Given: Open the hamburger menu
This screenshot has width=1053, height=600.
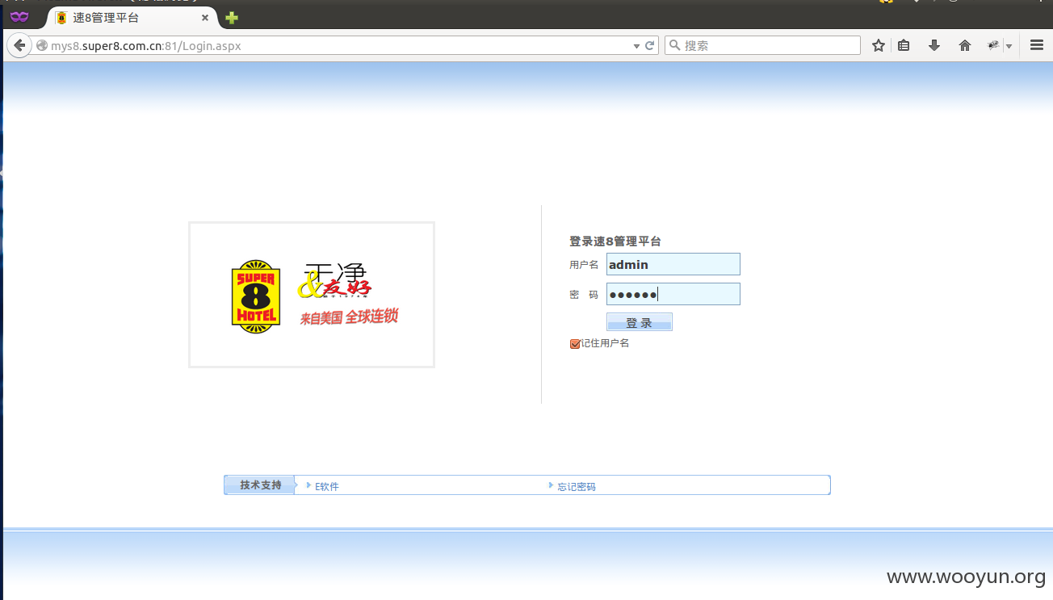Looking at the screenshot, I should (1037, 46).
